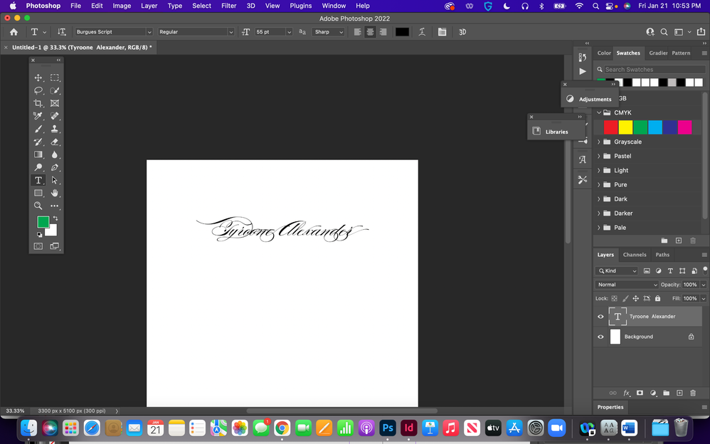Viewport: 710px width, 444px height.
Task: Toggle visibility of the Tyroone Alexander layer
Action: coord(600,316)
